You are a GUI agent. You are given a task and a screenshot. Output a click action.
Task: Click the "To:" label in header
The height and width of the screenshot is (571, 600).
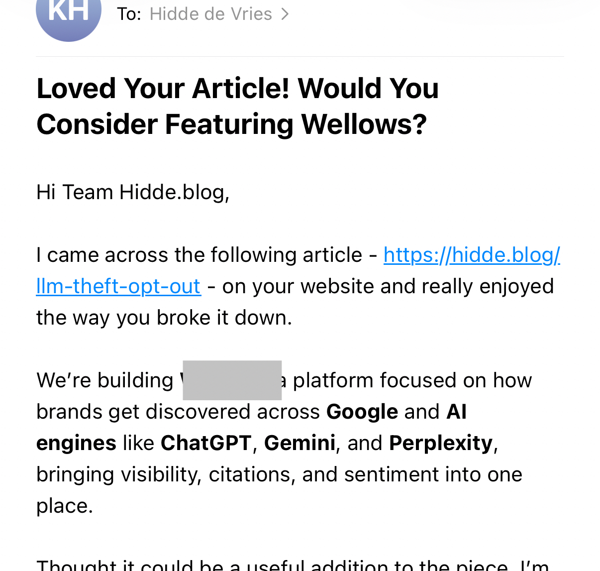click(129, 14)
